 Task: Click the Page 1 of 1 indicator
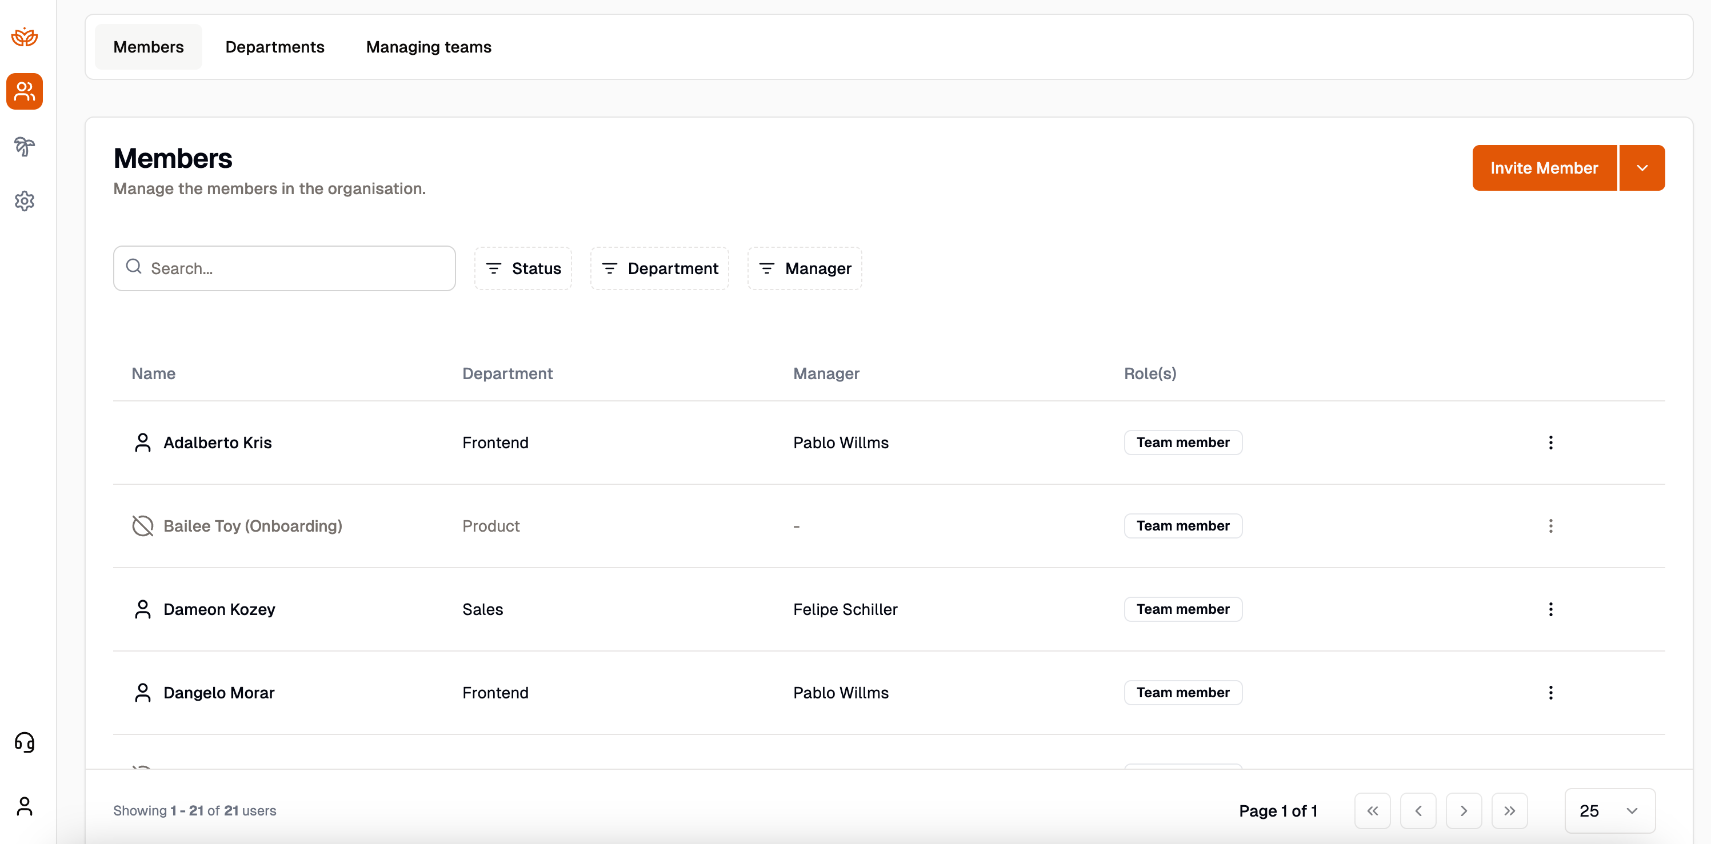pos(1278,811)
